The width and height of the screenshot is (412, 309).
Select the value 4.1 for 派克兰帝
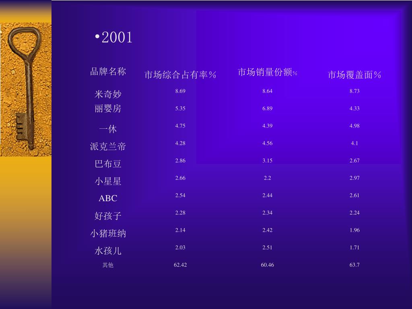pyautogui.click(x=354, y=143)
